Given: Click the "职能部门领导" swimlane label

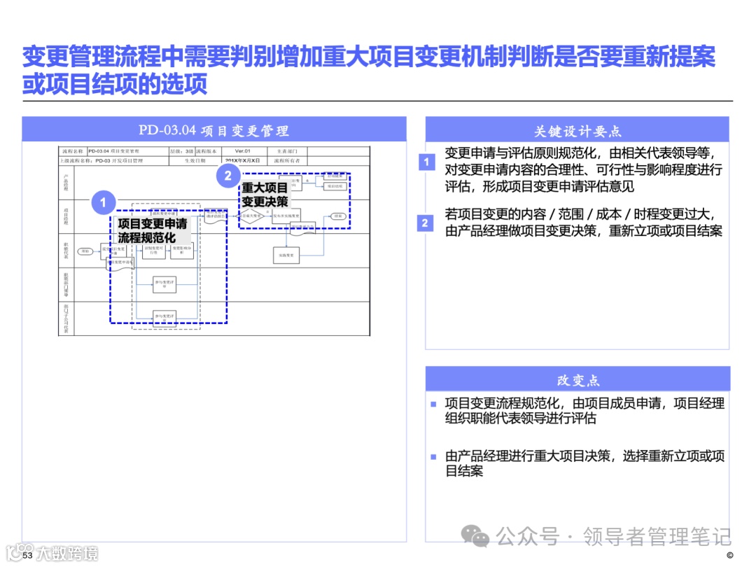Looking at the screenshot, I should [66, 285].
